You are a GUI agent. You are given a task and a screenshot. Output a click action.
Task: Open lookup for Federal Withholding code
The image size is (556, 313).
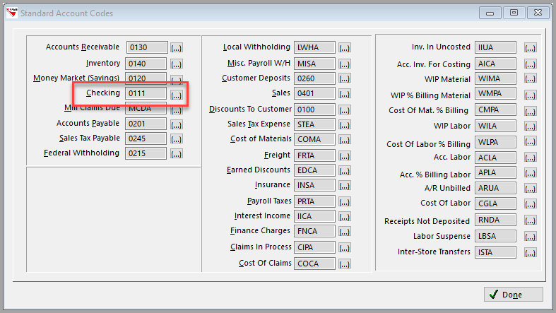pyautogui.click(x=176, y=154)
